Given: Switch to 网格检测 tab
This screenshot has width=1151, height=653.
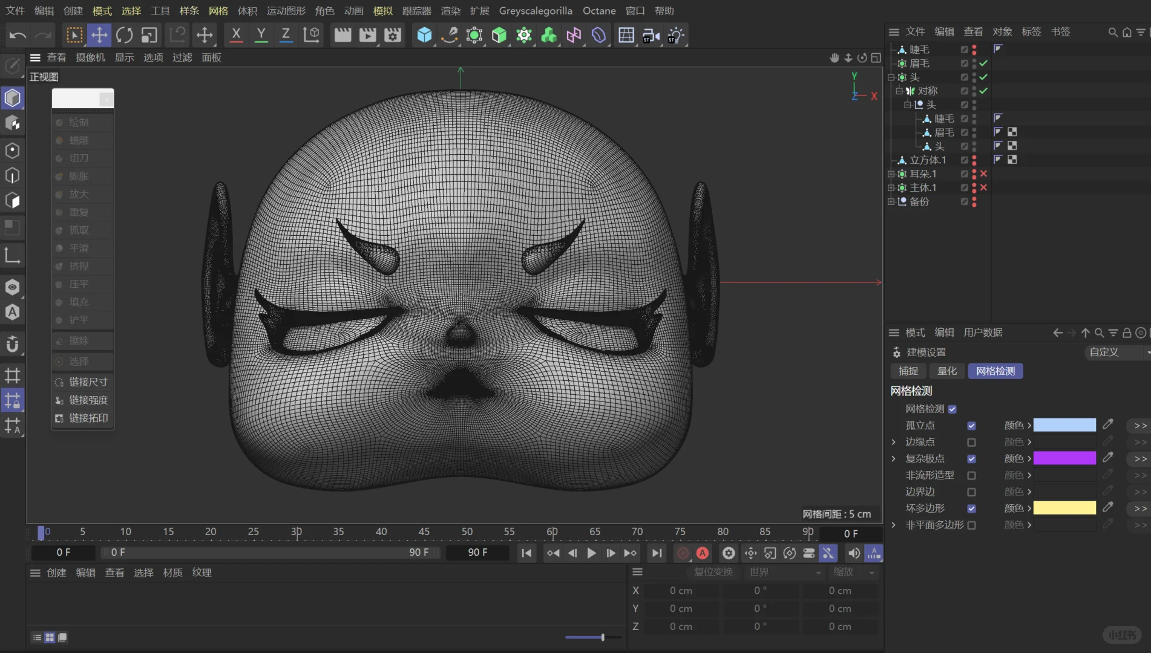Looking at the screenshot, I should tap(995, 371).
